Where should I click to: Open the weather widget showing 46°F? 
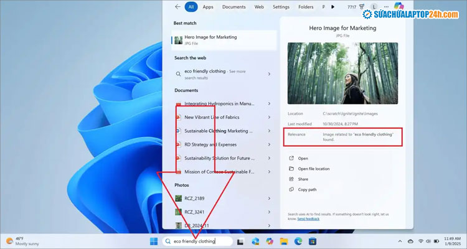(x=22, y=242)
